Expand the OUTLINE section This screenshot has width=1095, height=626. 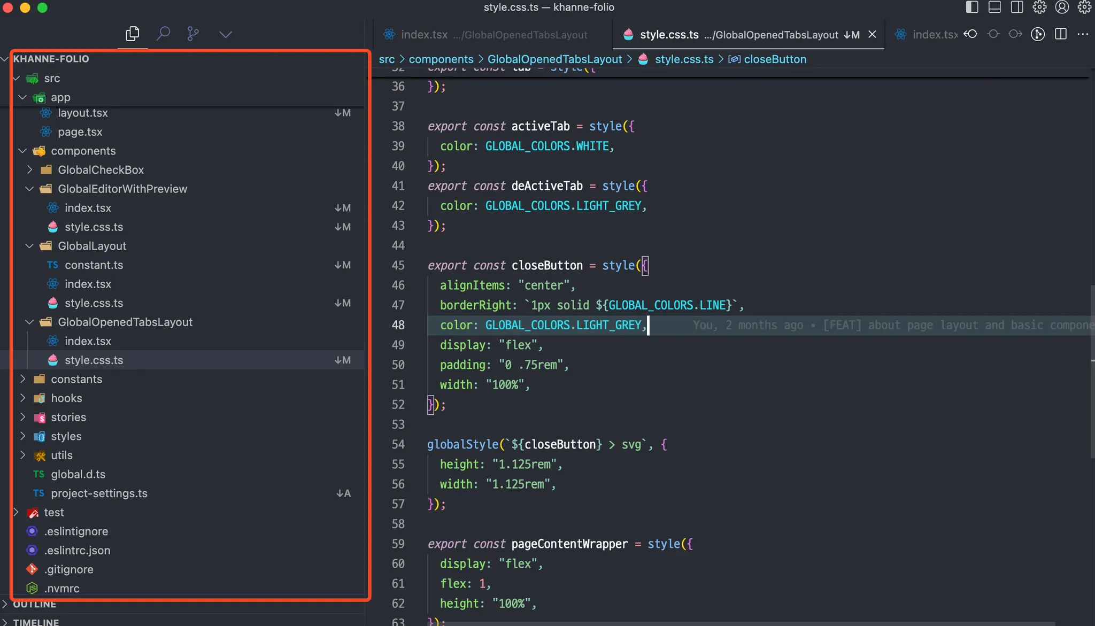coord(34,605)
